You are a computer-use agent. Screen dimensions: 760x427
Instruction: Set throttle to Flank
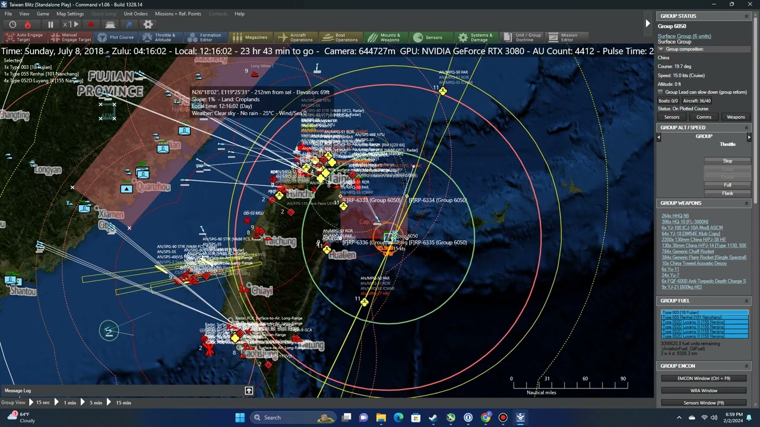pyautogui.click(x=727, y=193)
